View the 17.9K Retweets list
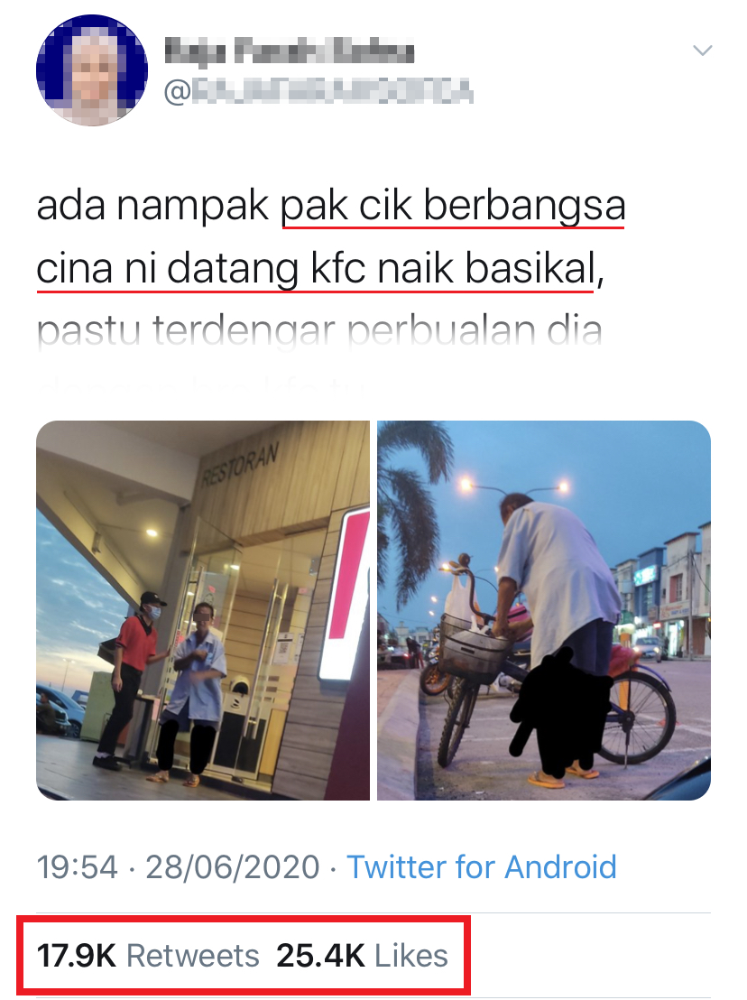 (x=148, y=956)
